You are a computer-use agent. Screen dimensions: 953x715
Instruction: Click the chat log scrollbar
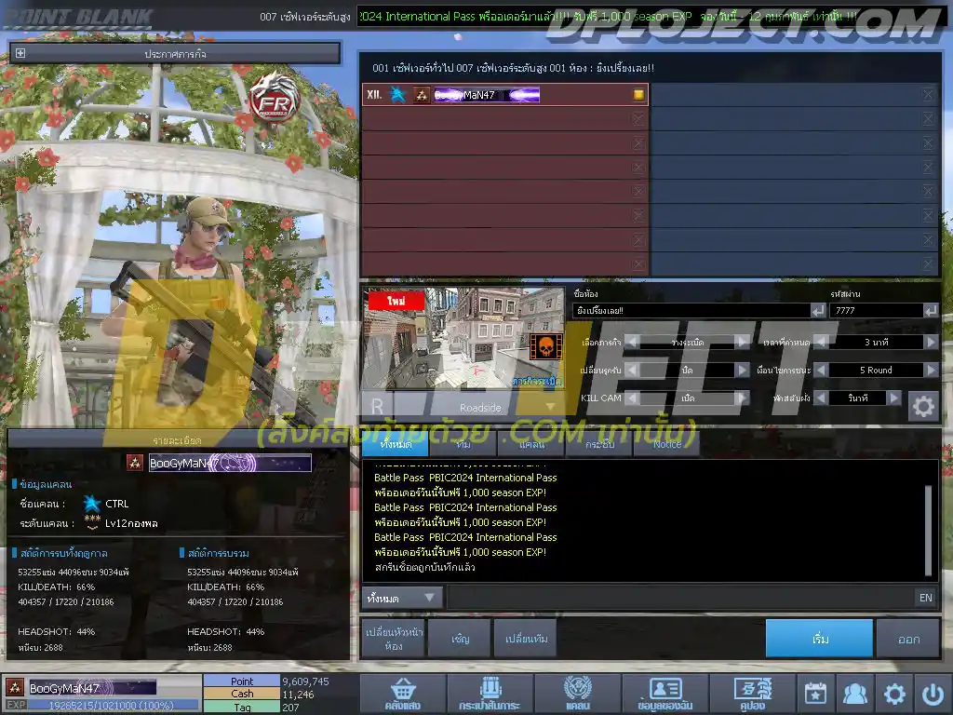[928, 529]
